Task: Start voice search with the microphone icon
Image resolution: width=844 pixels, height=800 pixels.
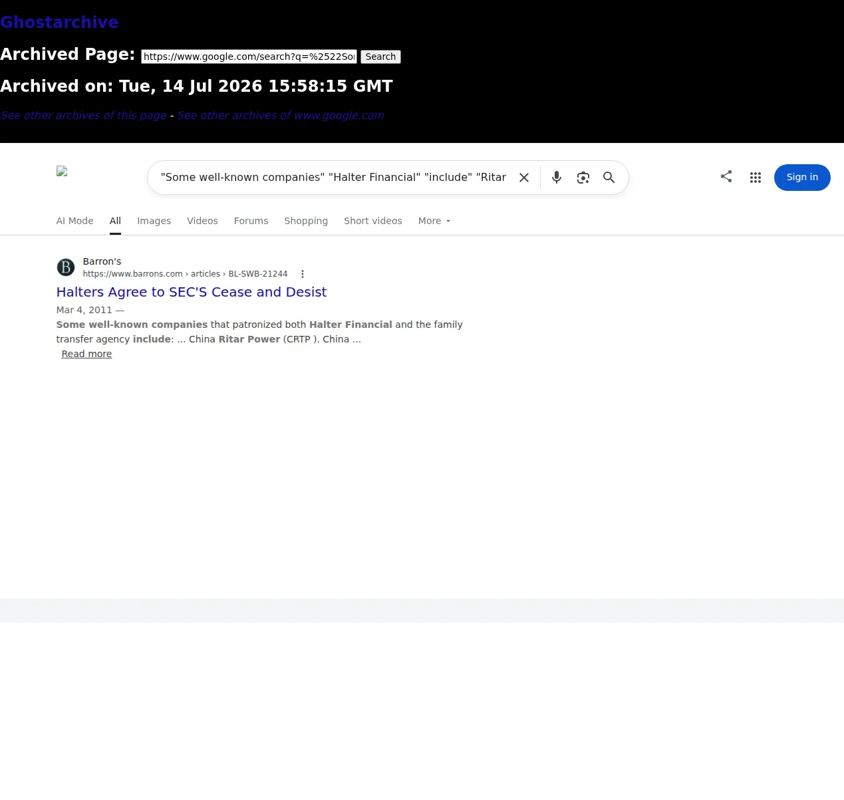Action: [x=557, y=178]
